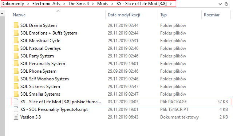Click the SOL Party System folder icon
The height and width of the screenshot is (136, 233).
coord(16,56)
